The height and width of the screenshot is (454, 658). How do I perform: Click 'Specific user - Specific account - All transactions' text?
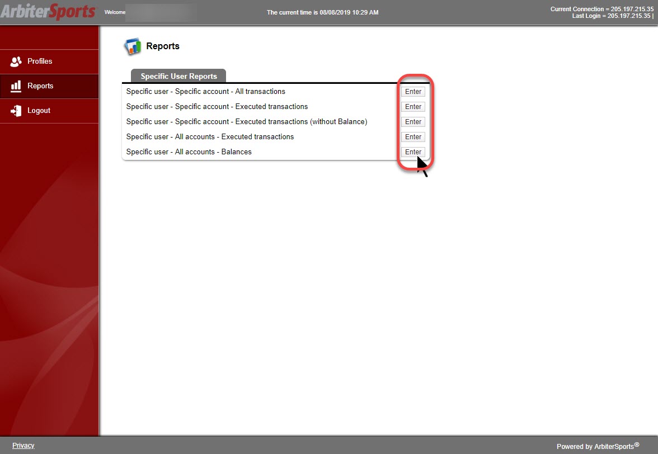click(x=206, y=91)
